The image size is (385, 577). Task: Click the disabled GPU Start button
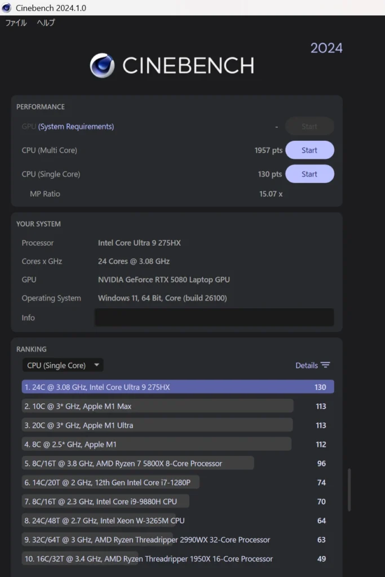tap(309, 127)
